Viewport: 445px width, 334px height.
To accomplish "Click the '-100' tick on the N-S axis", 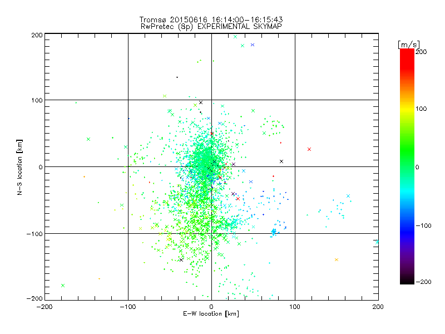I will [34, 234].
